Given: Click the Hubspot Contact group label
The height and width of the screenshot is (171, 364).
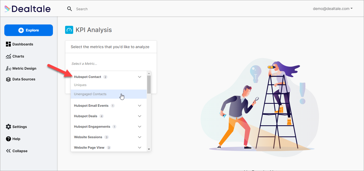Looking at the screenshot, I should 87,77.
